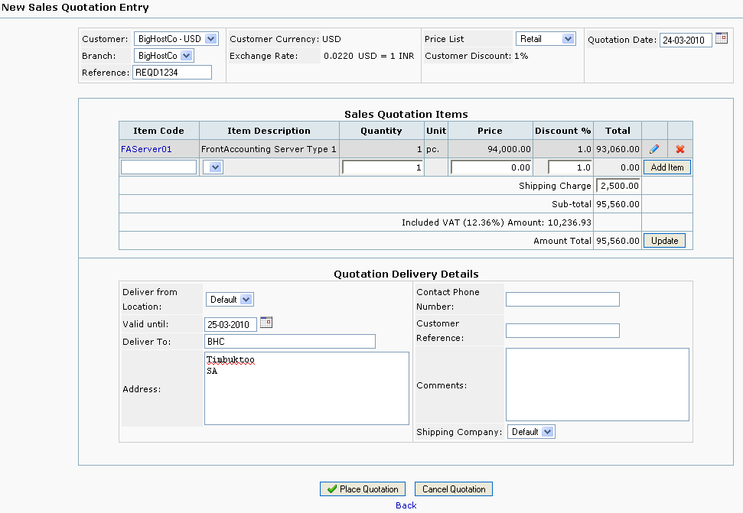The height and width of the screenshot is (513, 743).
Task: Click inside the Comments text area
Action: point(598,385)
